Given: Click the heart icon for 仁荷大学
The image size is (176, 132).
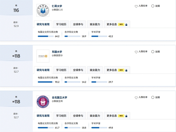Looking at the screenshot, I should (136, 6).
